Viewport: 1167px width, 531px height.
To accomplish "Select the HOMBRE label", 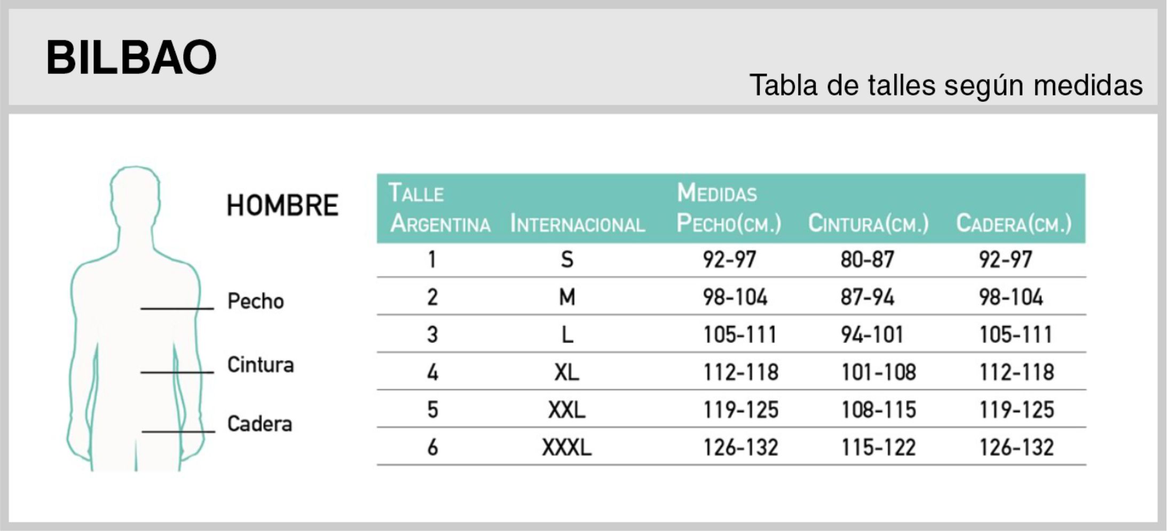I will click(x=282, y=205).
